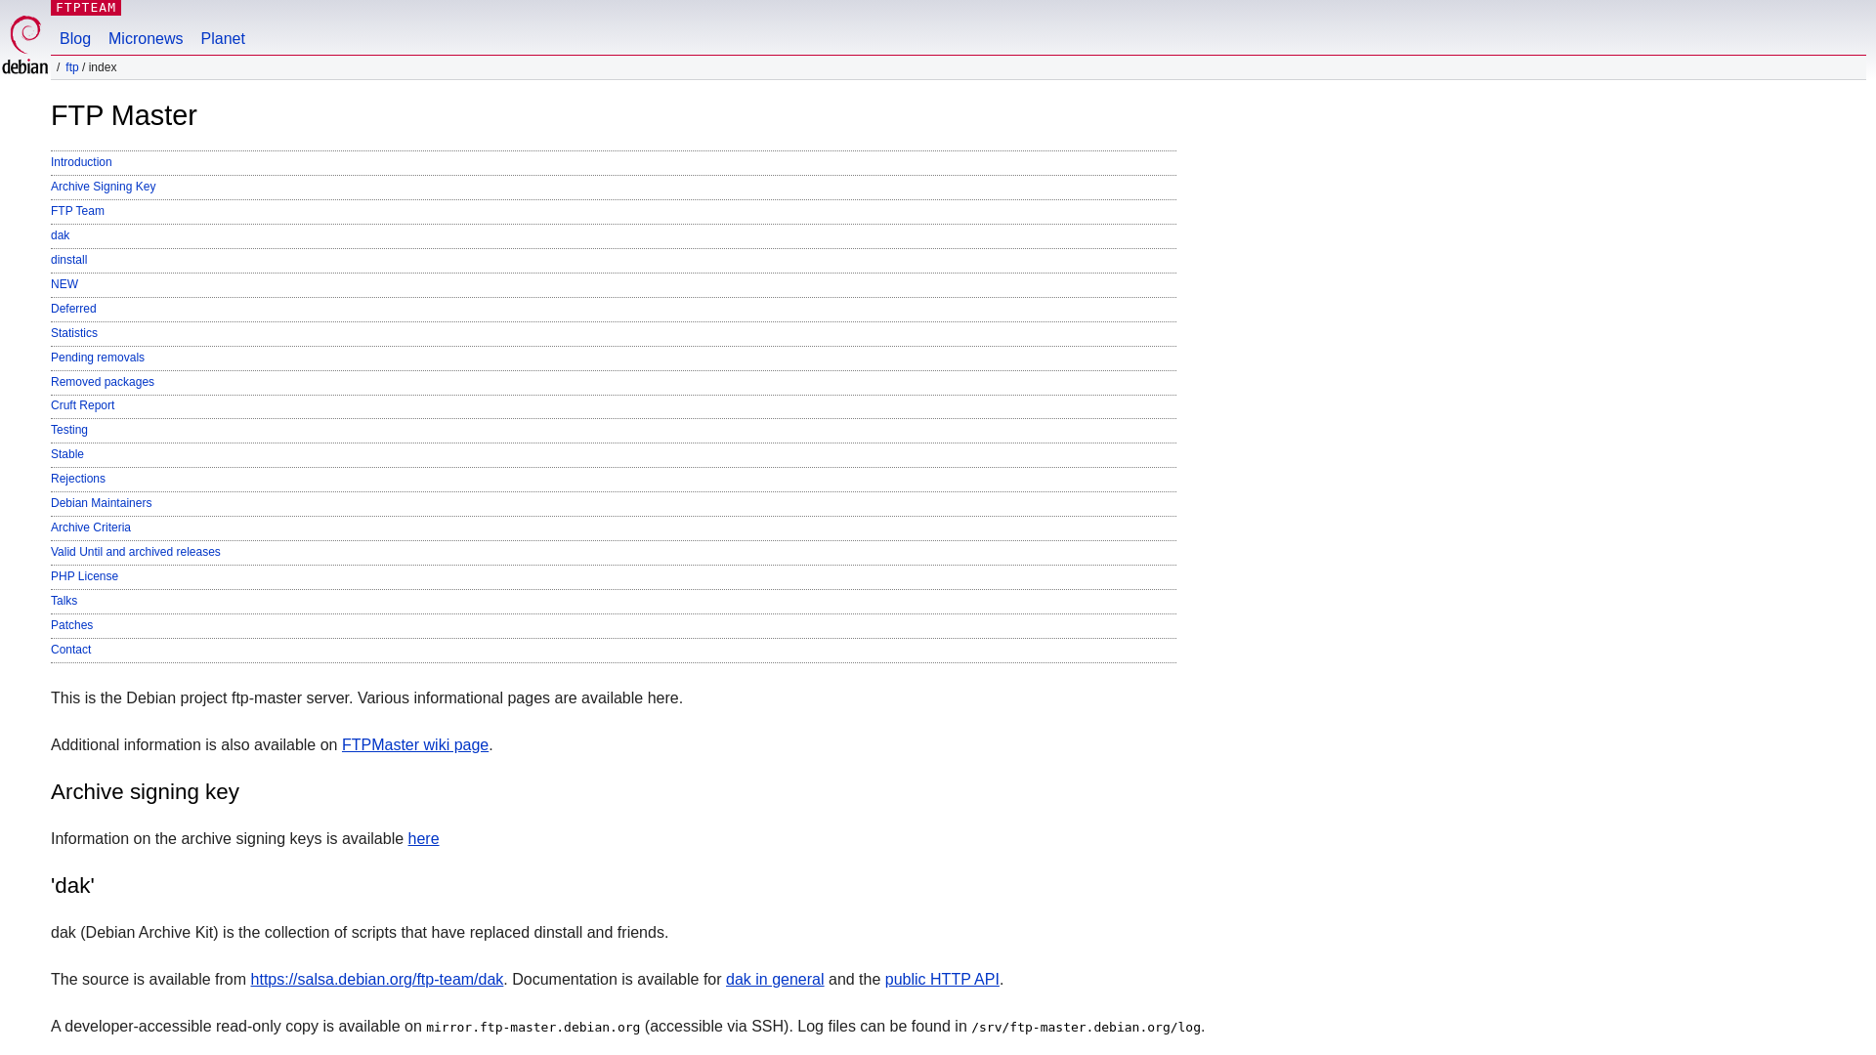The height and width of the screenshot is (1055, 1876).
Task: Open the FTP Team entry
Action: [x=77, y=211]
